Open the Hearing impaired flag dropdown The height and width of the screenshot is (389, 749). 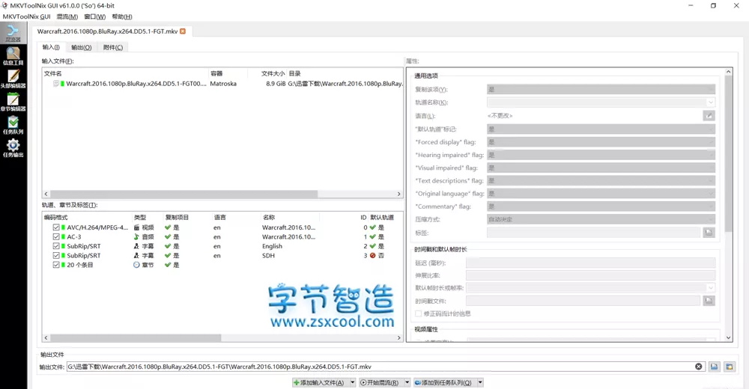601,155
